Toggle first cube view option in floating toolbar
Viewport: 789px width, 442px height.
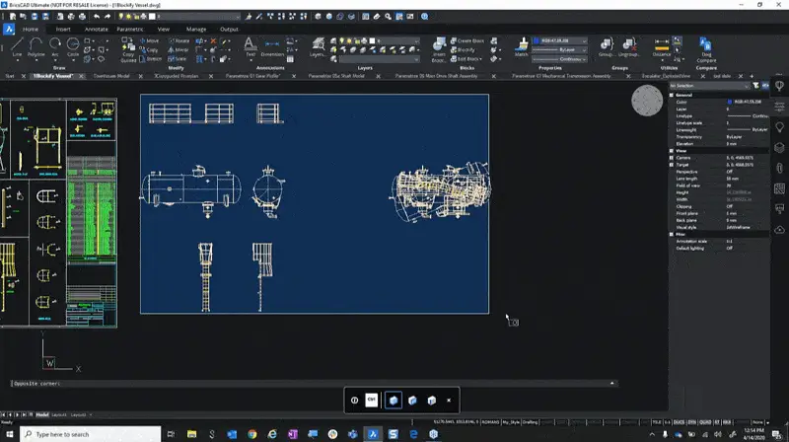(x=393, y=400)
